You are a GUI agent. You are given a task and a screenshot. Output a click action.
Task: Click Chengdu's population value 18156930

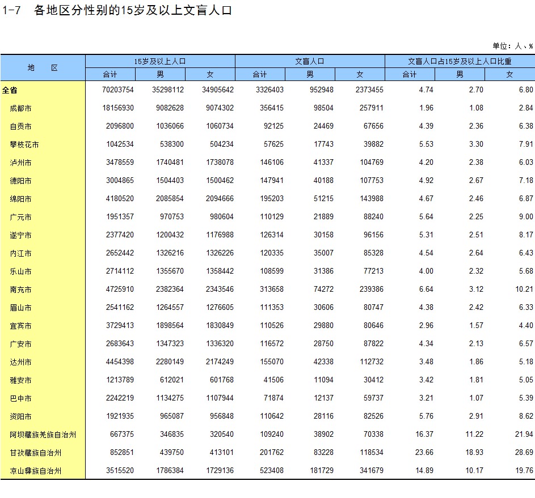tap(118, 108)
